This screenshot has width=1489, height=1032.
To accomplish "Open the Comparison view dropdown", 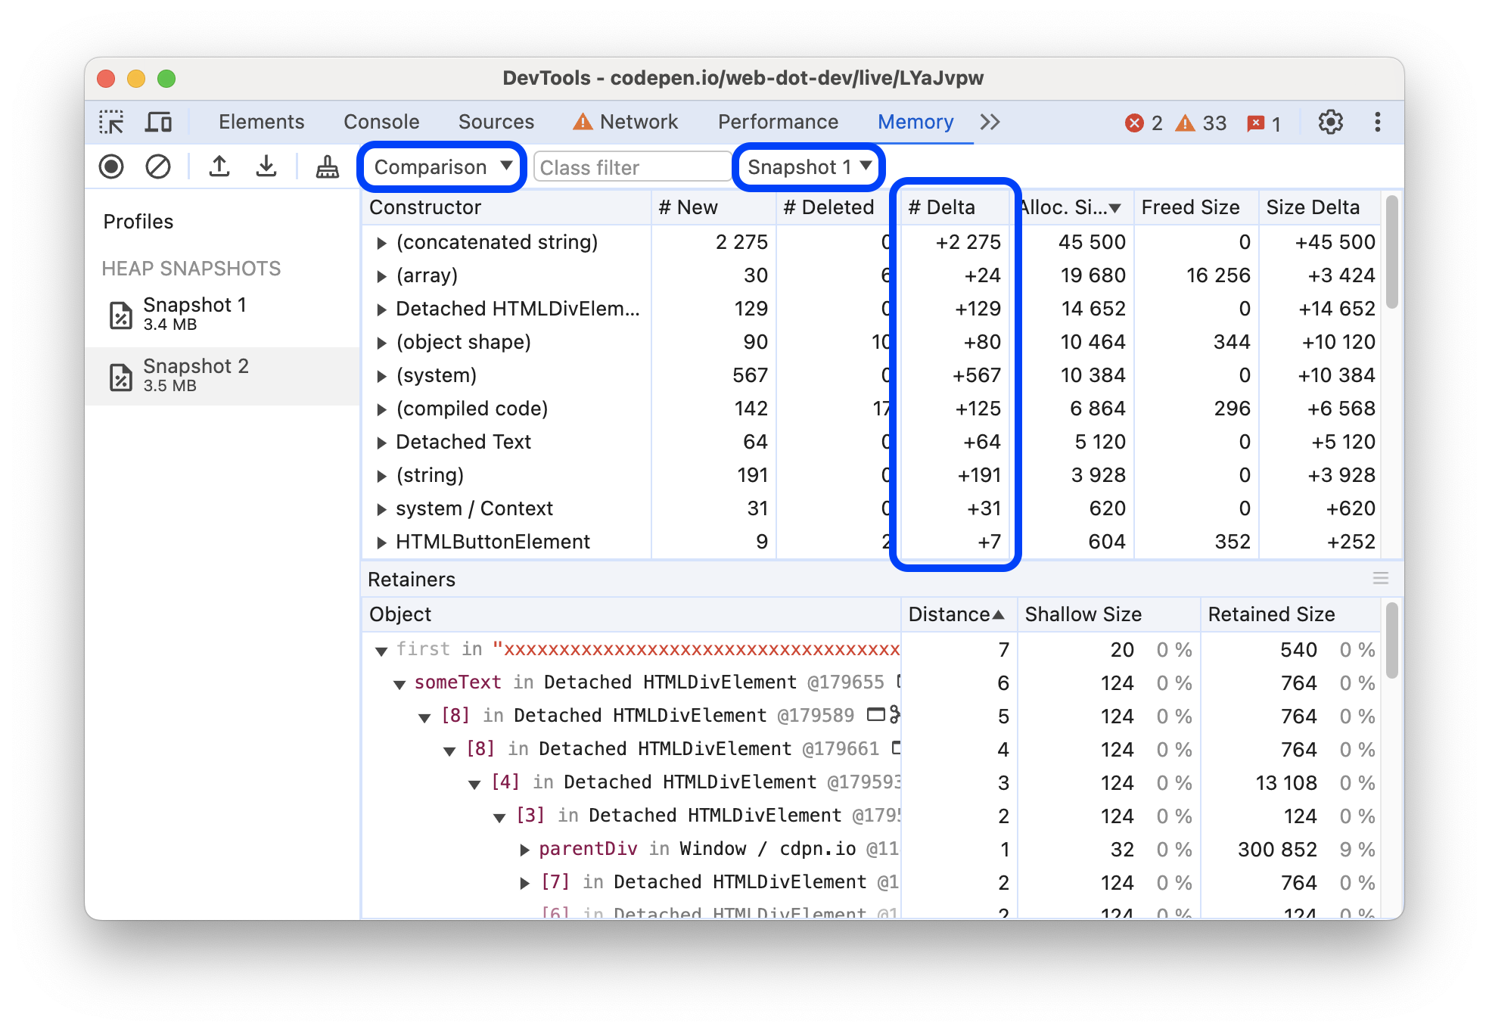I will 440,167.
